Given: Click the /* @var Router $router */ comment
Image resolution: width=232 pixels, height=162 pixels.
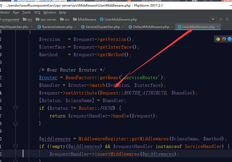Looking at the screenshot, I should (x=72, y=70).
